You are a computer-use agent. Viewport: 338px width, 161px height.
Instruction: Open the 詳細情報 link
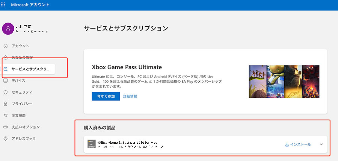(130, 96)
